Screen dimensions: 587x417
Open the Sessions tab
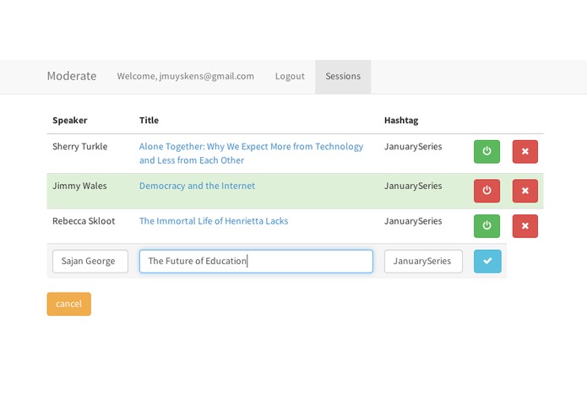[343, 77]
